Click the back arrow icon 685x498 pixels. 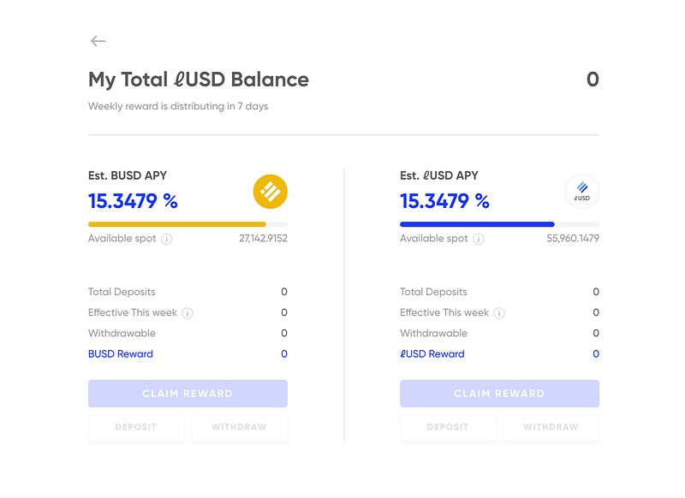pyautogui.click(x=98, y=41)
